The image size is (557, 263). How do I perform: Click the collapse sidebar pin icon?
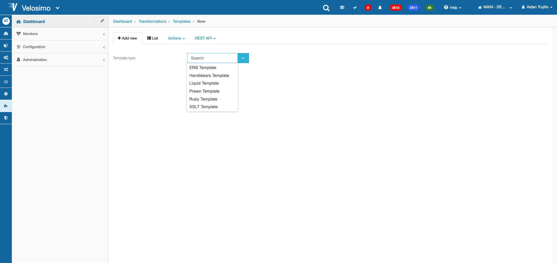pos(102,21)
